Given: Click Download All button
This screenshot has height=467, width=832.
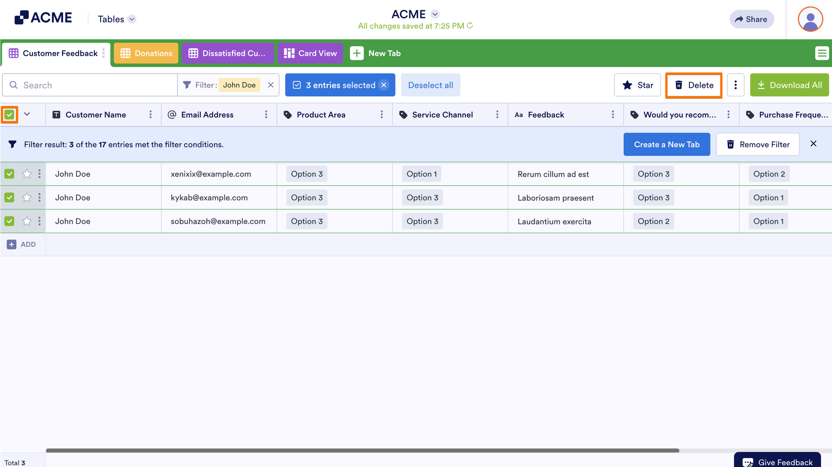Looking at the screenshot, I should pos(789,85).
